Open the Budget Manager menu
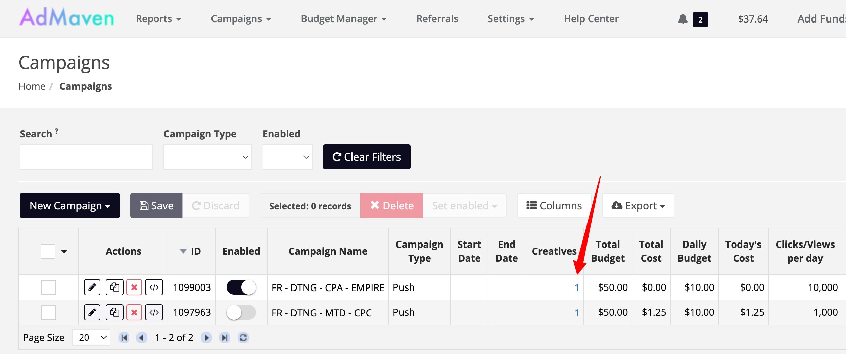 343,19
